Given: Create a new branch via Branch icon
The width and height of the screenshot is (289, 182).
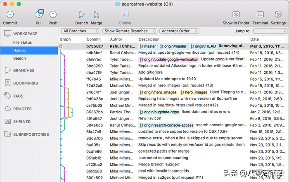Looking at the screenshot, I should pyautogui.click(x=81, y=14).
